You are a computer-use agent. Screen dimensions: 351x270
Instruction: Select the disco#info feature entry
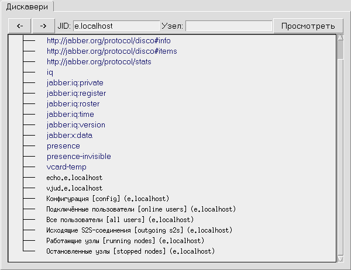tap(109, 41)
